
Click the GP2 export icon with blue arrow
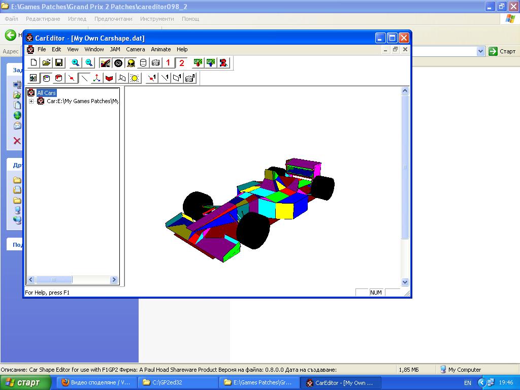(210, 62)
